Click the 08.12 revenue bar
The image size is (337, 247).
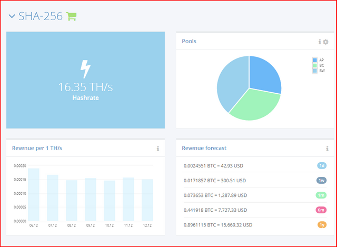click(x=72, y=201)
